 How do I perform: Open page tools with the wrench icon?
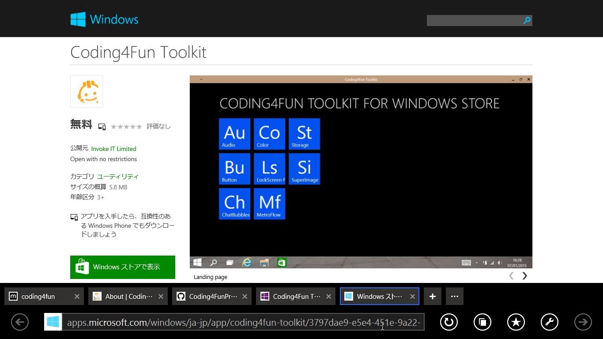click(x=549, y=322)
